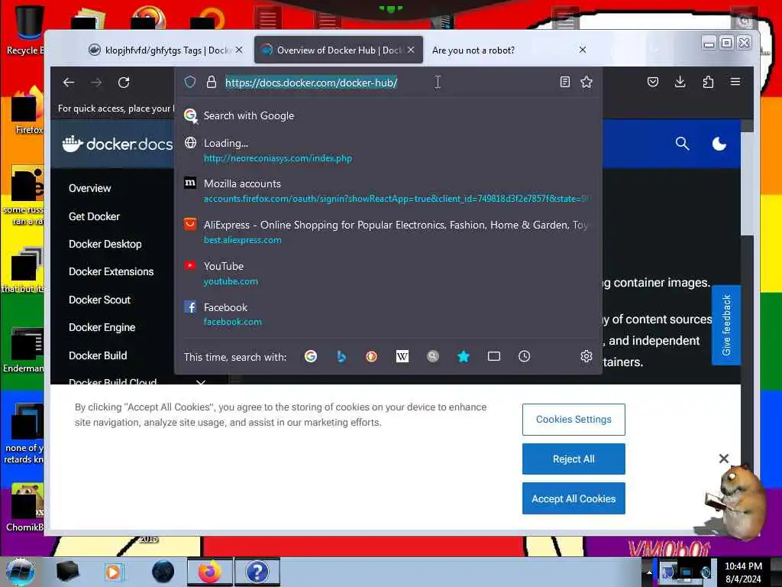The width and height of the screenshot is (782, 587).
Task: Bookmark this page with the star icon
Action: click(586, 82)
